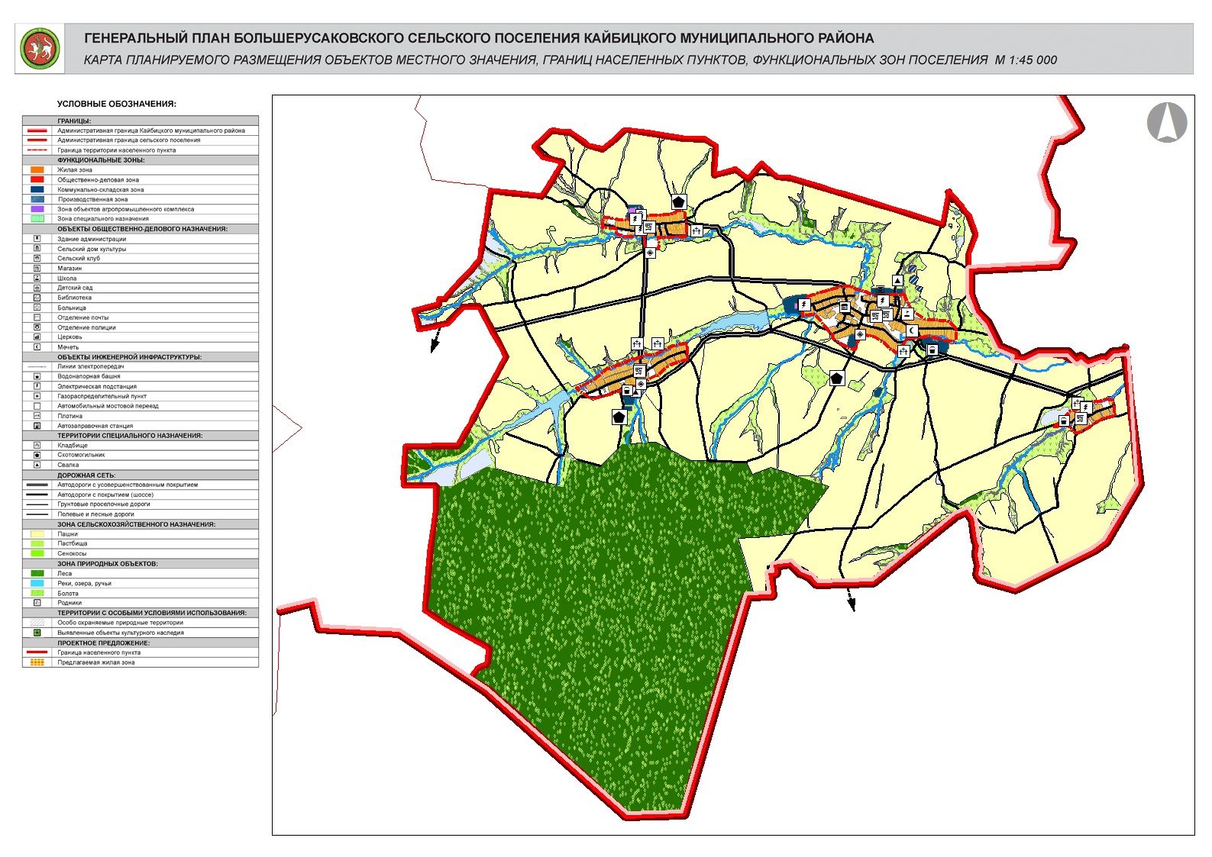Viewport: 1212px width, 857px height.
Task: Select the Пастбища legend swatch
Action: click(x=37, y=544)
